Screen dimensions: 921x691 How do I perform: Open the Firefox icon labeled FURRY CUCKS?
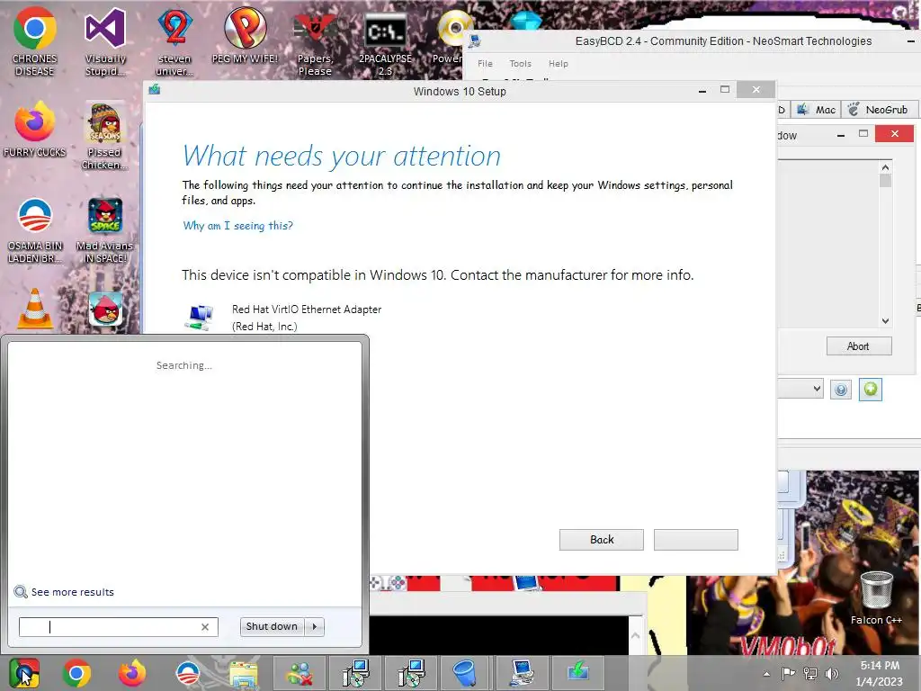pyautogui.click(x=35, y=130)
